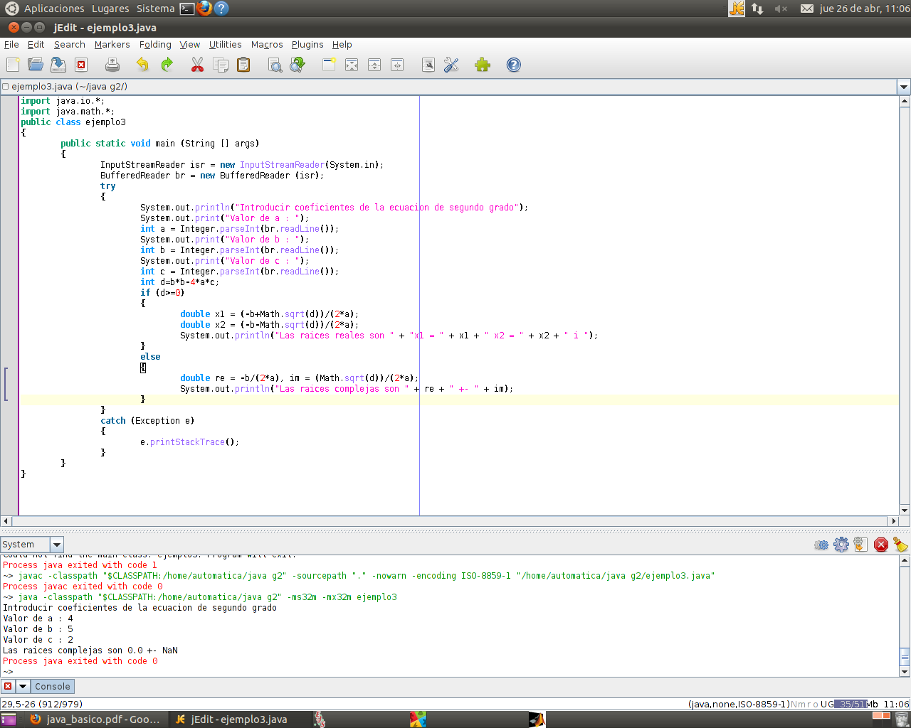The height and width of the screenshot is (728, 911).
Task: Cut the selected text
Action: (x=197, y=65)
